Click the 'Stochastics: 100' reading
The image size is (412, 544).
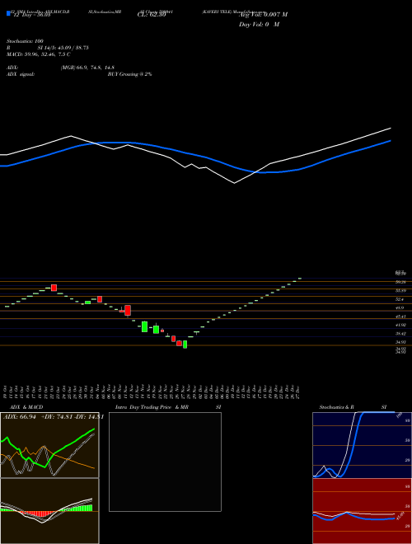pos(25,41)
